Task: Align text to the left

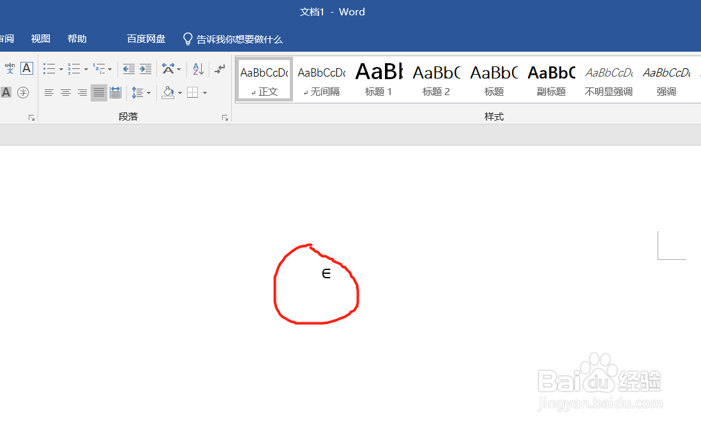Action: click(49, 93)
